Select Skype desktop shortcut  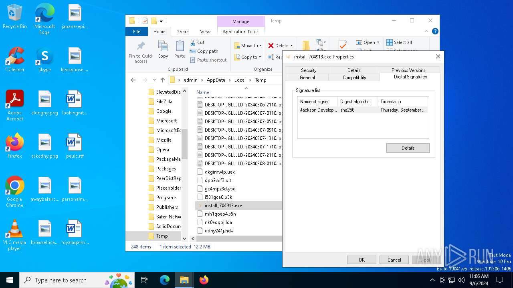(44, 60)
